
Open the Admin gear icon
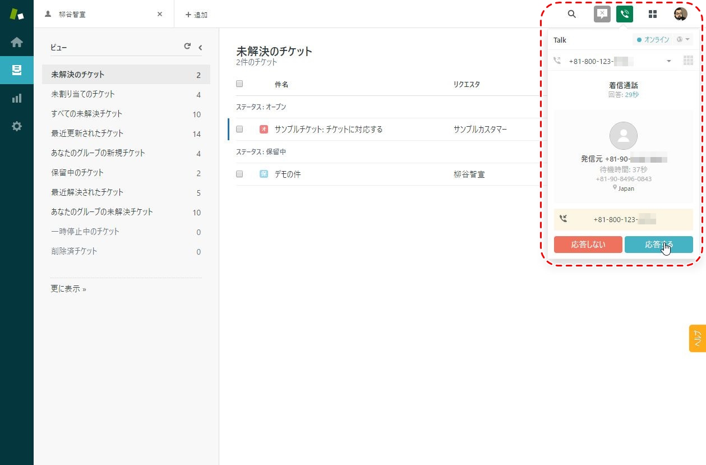[17, 126]
